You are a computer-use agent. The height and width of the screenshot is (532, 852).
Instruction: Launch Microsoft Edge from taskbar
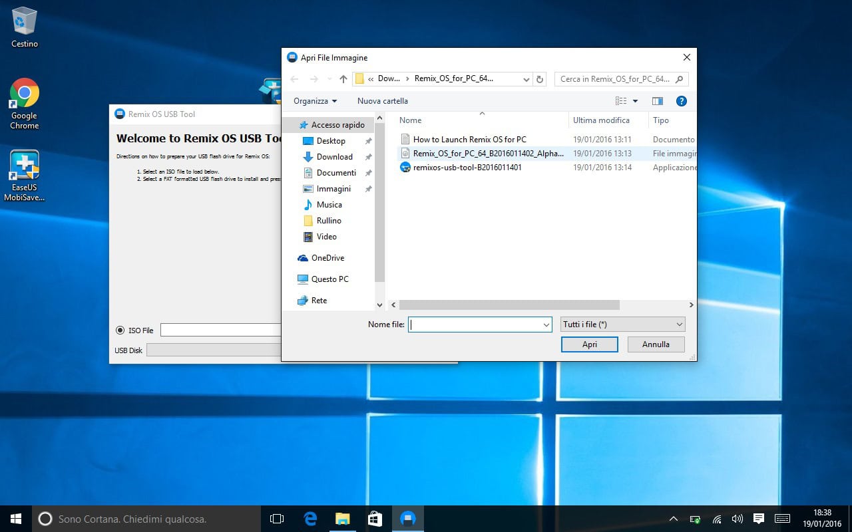310,519
